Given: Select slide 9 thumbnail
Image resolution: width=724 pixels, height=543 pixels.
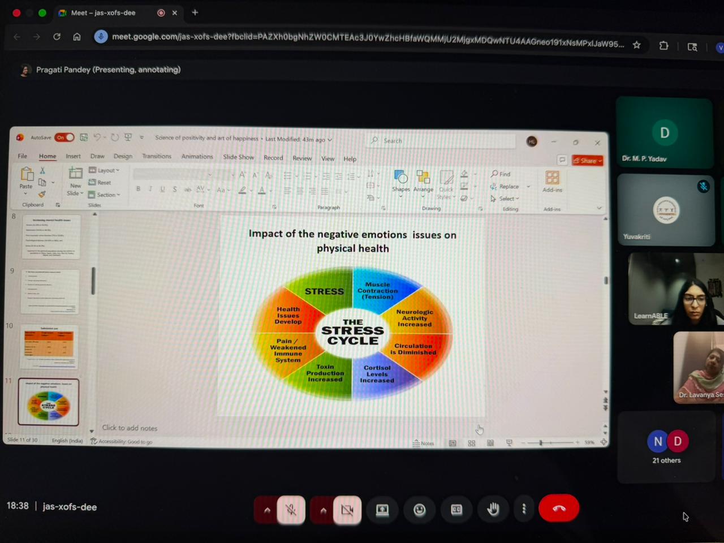Looking at the screenshot, I should pos(50,291).
